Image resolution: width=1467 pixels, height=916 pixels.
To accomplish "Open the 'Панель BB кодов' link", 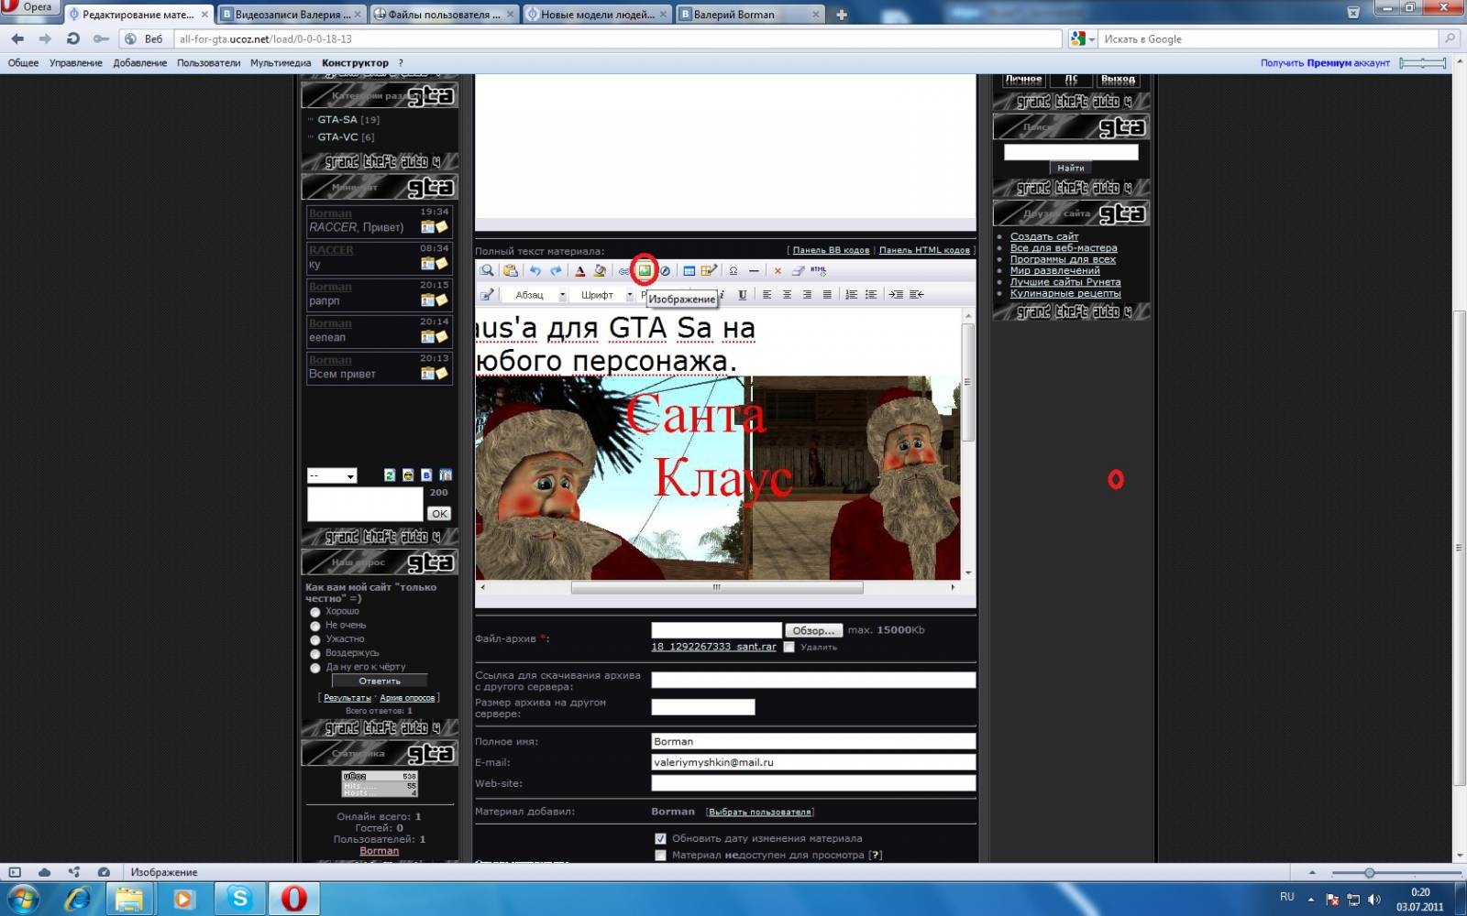I will coord(831,250).
